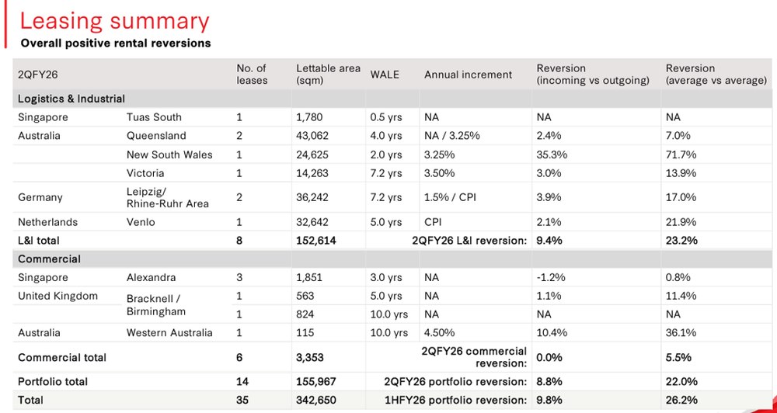Viewport: 777px width, 413px height.
Task: Select the 'Logistics & Industrial' section row
Action: (393, 99)
